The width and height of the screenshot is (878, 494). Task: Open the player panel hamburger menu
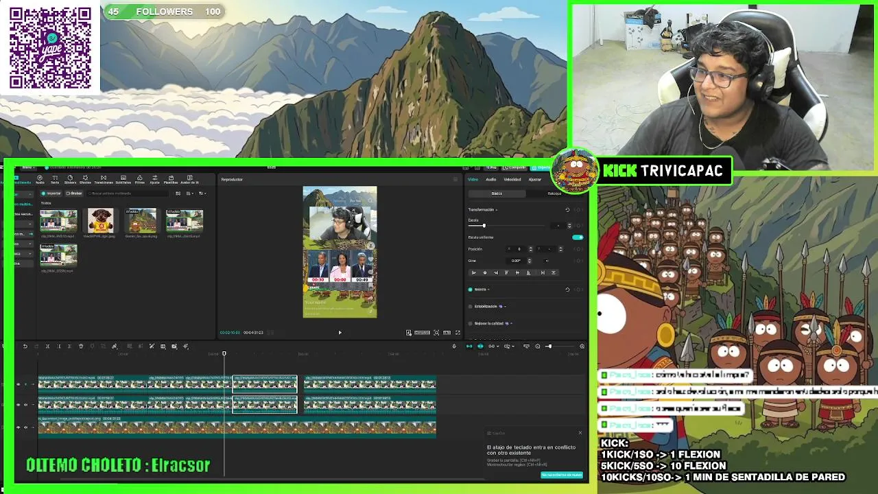[455, 180]
